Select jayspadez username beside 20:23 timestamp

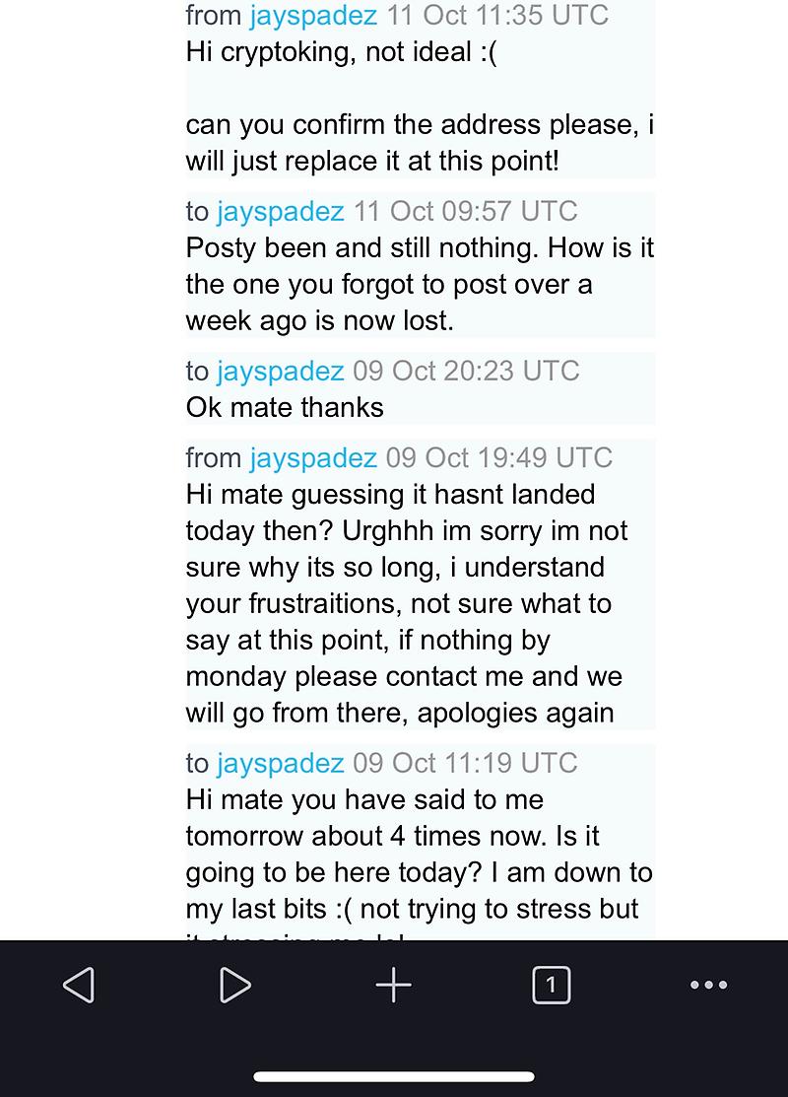tap(280, 371)
